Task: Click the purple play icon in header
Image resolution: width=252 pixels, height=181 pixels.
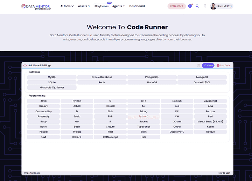Action: click(x=190, y=6)
